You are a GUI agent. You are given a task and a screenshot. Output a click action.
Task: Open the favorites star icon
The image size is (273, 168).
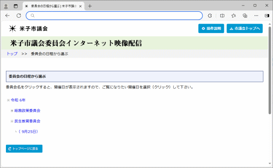click(x=234, y=15)
